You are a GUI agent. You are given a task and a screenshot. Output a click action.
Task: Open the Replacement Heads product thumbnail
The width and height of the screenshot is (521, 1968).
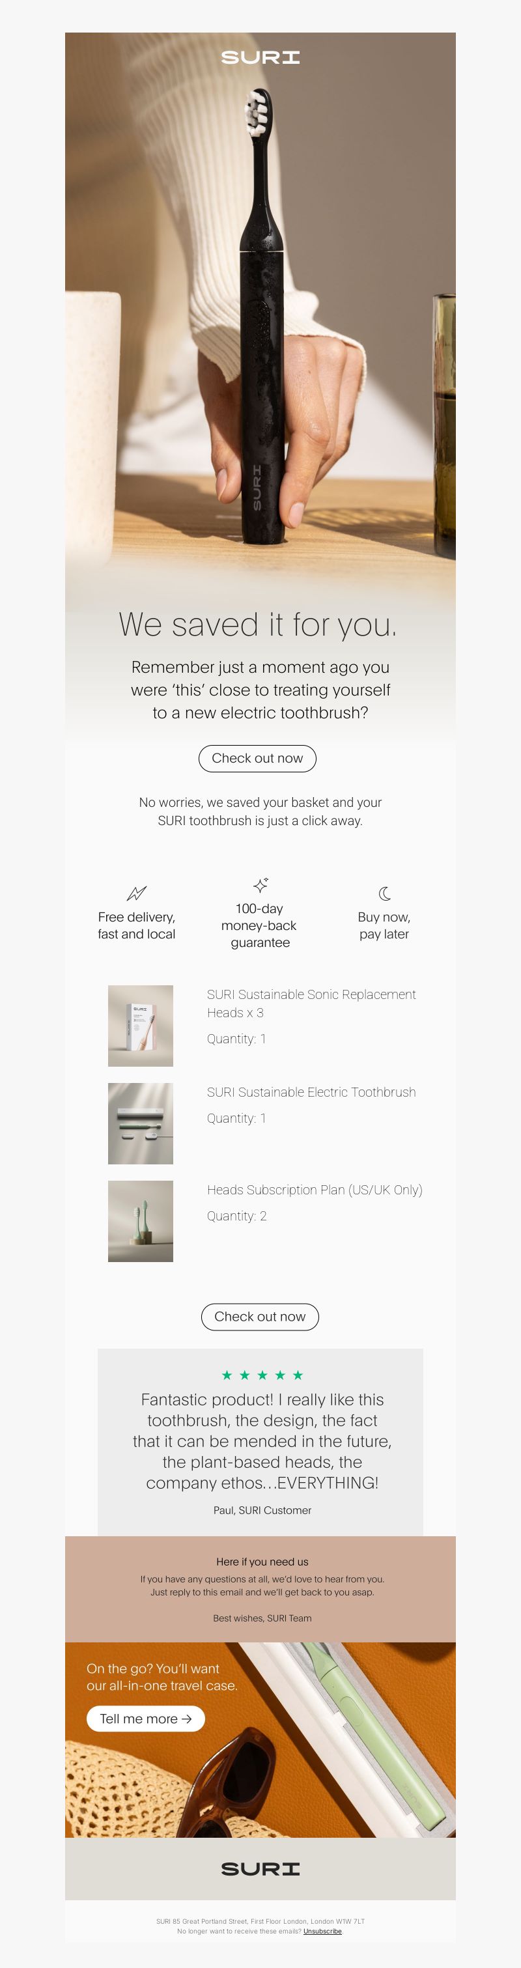point(141,1026)
